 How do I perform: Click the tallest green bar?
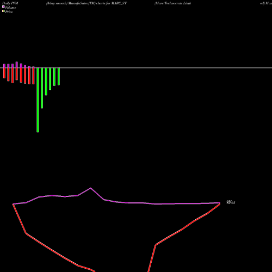tap(38, 100)
